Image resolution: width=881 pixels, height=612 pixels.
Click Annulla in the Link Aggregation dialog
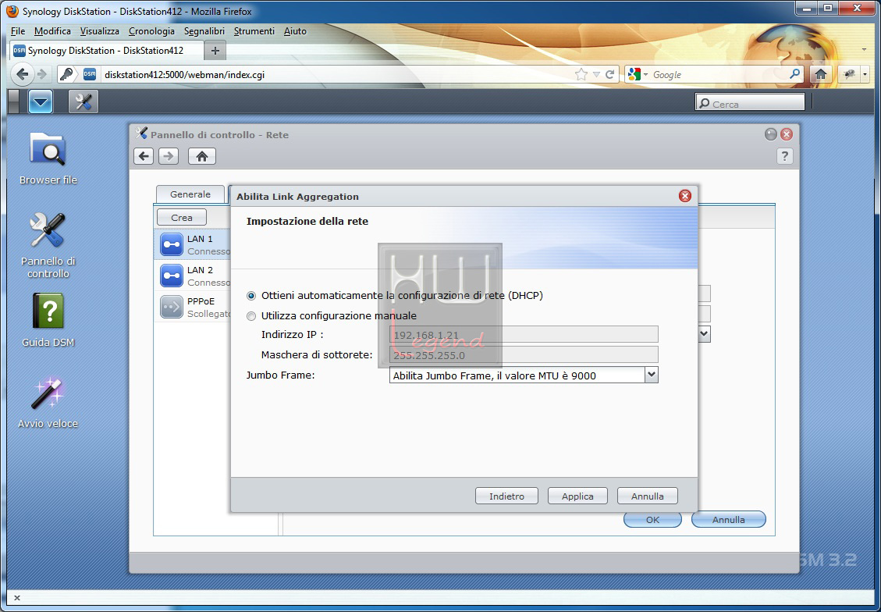pos(647,496)
